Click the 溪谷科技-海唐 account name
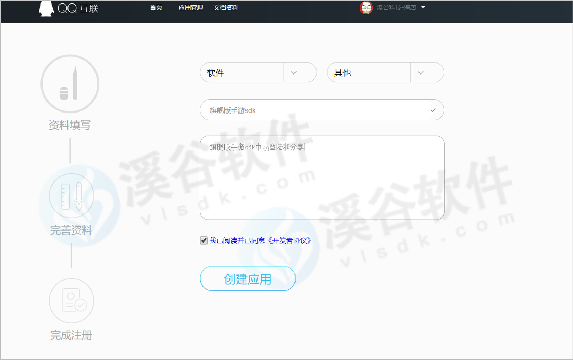 (396, 8)
